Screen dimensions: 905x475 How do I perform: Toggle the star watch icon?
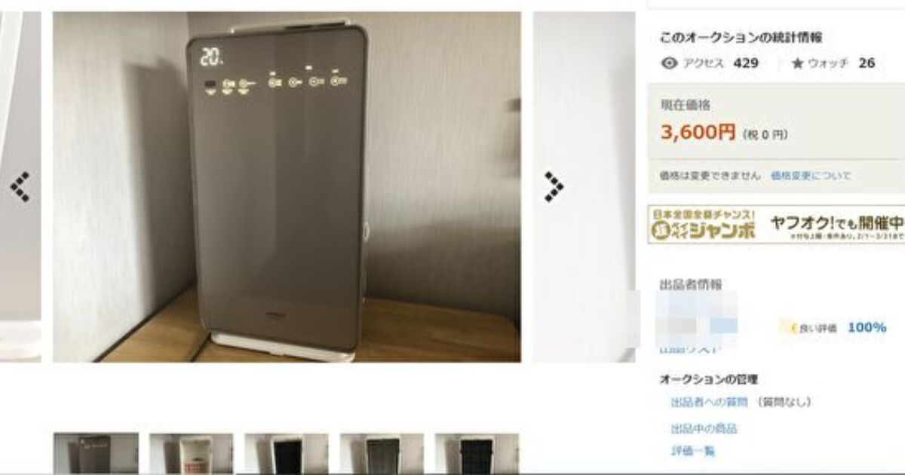(x=797, y=64)
